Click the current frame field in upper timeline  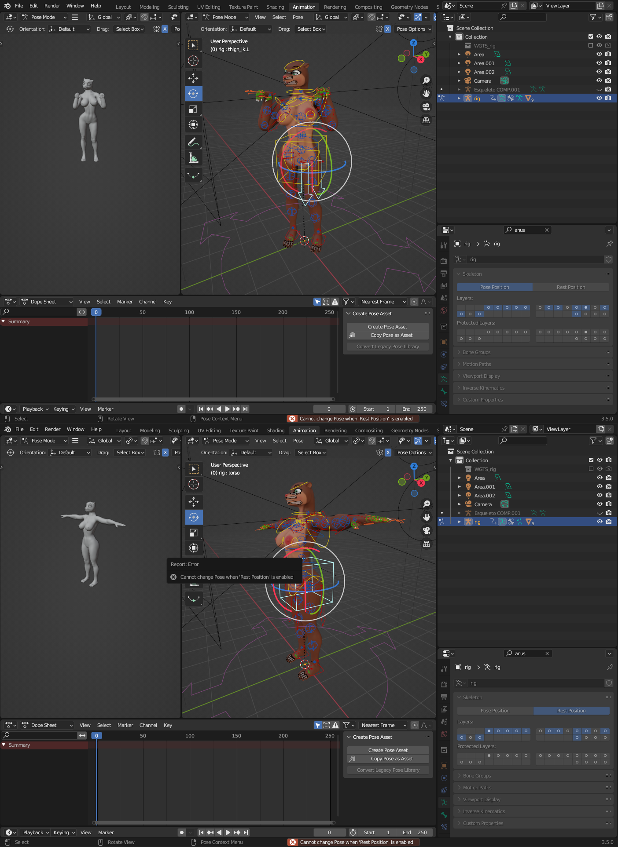(x=329, y=409)
